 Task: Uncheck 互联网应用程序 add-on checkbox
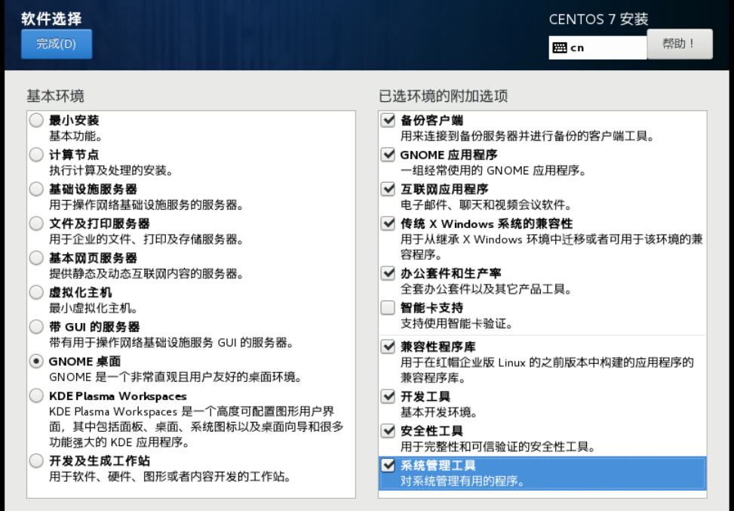(388, 189)
